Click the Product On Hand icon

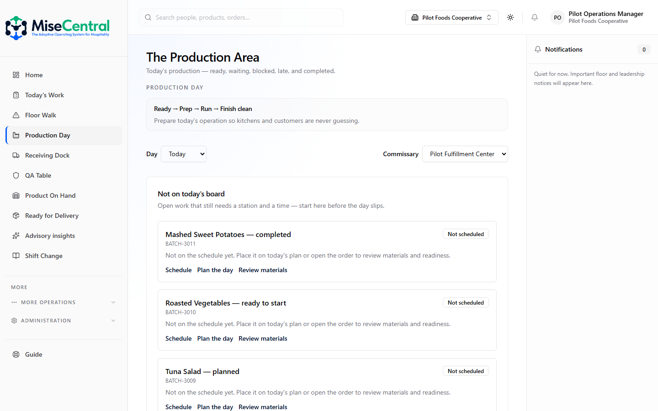tap(16, 195)
